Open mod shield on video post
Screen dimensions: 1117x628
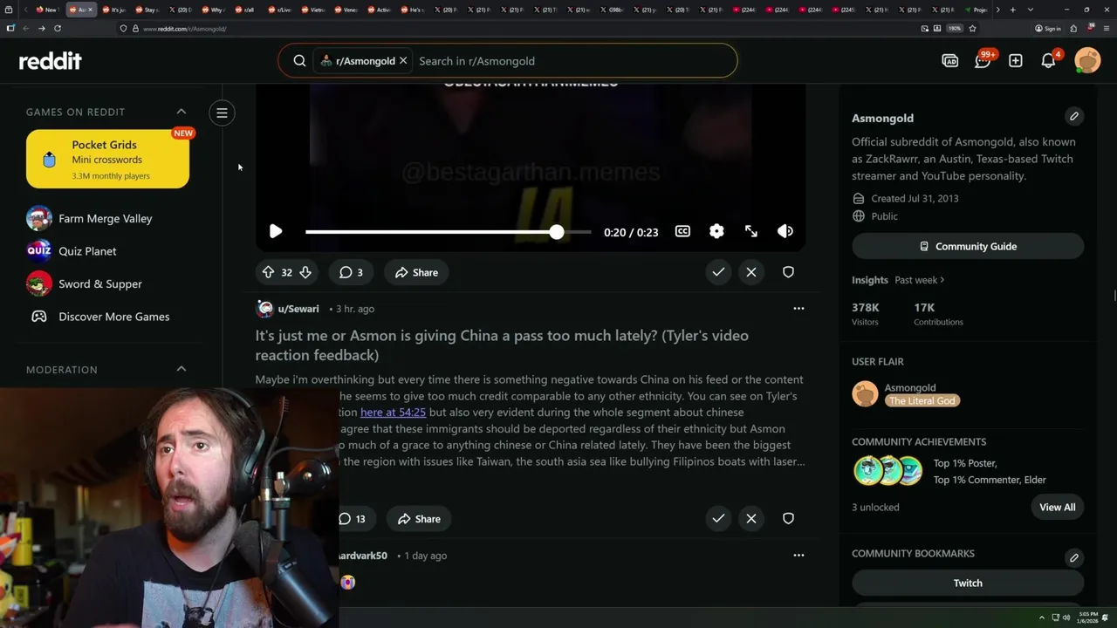pos(788,272)
